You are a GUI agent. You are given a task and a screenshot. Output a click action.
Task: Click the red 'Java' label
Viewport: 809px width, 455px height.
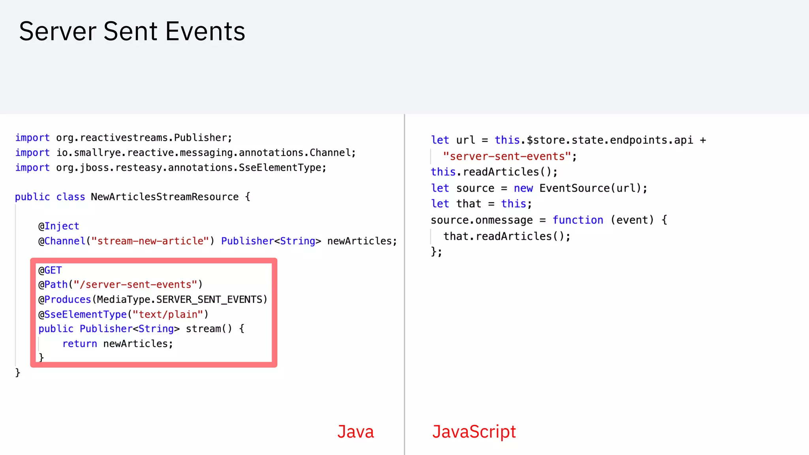(356, 432)
